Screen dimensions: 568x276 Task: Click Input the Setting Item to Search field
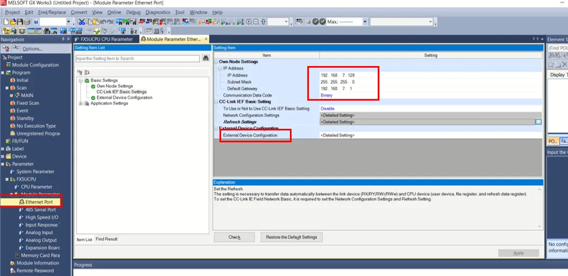point(138,58)
